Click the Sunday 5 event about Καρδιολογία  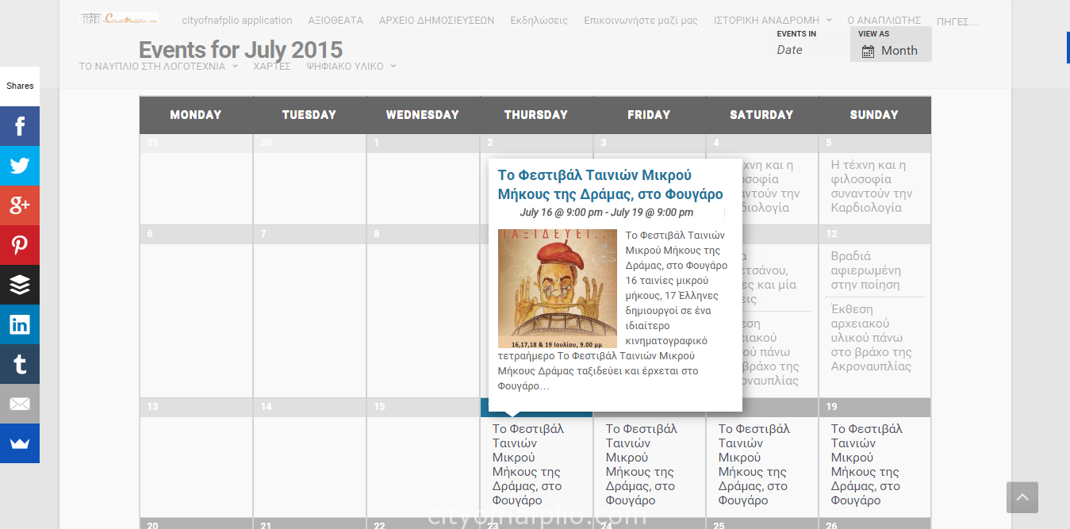pyautogui.click(x=871, y=186)
